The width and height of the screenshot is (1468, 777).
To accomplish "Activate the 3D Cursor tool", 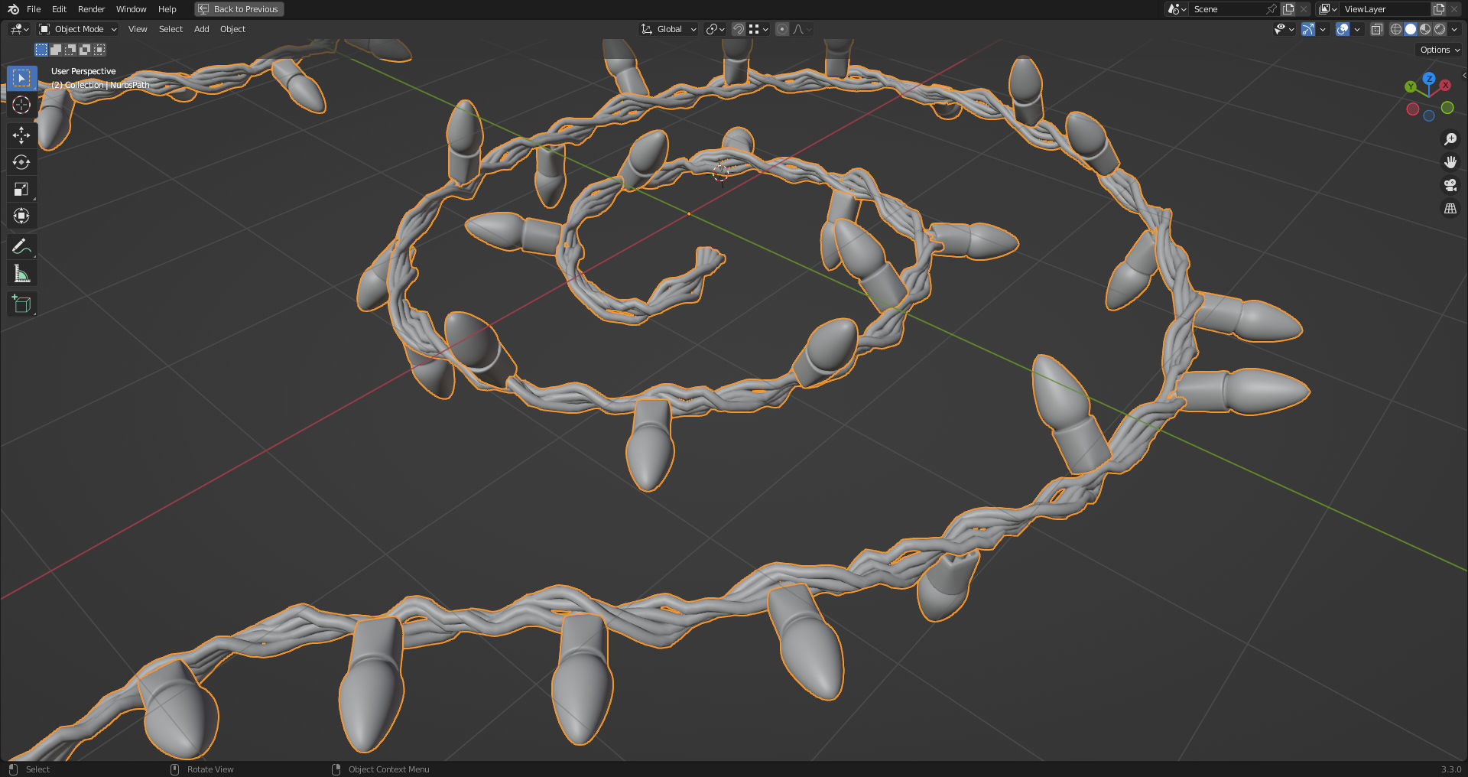I will (21, 105).
